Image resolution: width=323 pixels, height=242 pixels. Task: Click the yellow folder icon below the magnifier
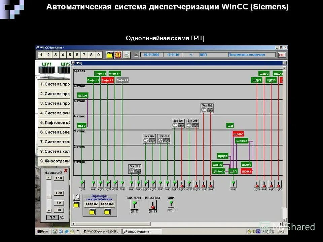[x=76, y=205]
